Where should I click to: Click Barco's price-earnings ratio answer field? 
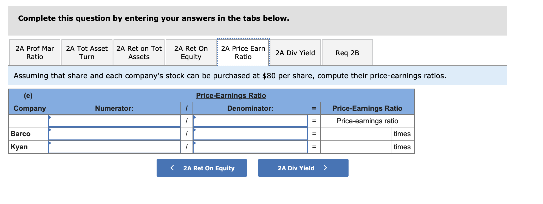[x=357, y=134]
